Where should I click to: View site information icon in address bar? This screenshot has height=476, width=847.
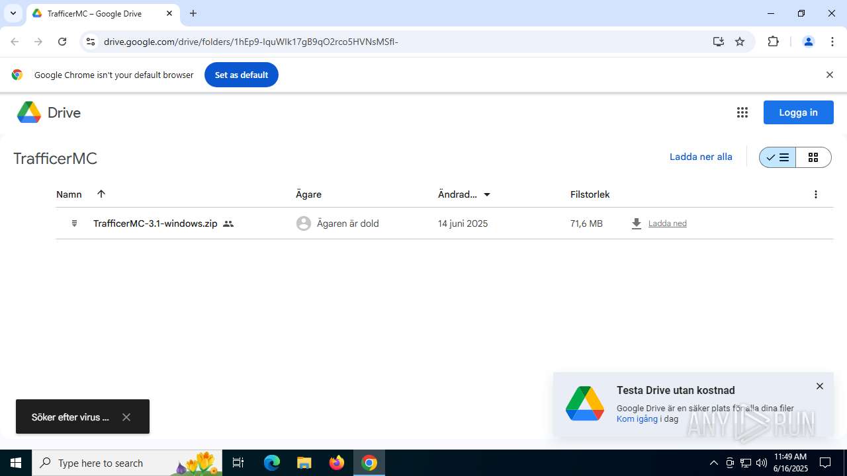(91, 42)
